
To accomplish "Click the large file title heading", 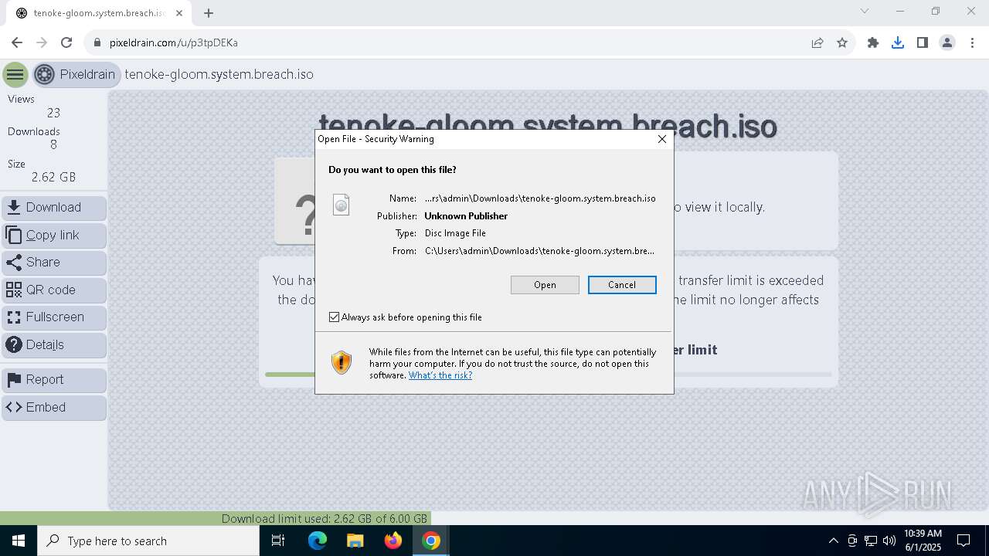I will 548,126.
